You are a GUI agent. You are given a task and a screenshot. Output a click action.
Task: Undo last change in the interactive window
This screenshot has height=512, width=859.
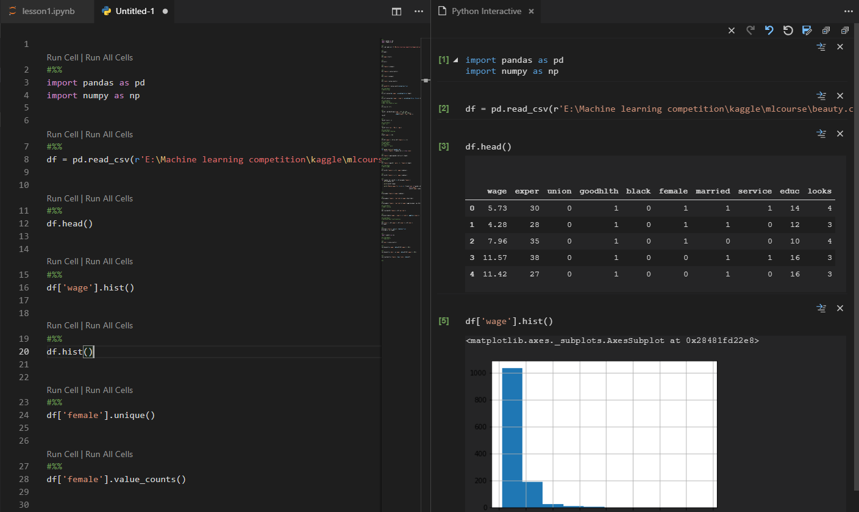[769, 29]
